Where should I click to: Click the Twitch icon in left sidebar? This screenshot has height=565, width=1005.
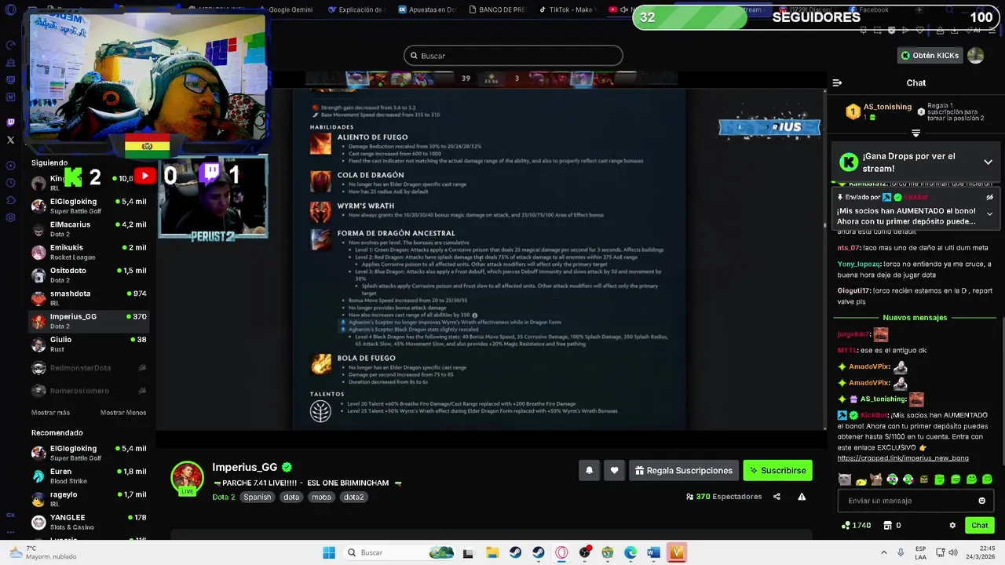coord(10,122)
